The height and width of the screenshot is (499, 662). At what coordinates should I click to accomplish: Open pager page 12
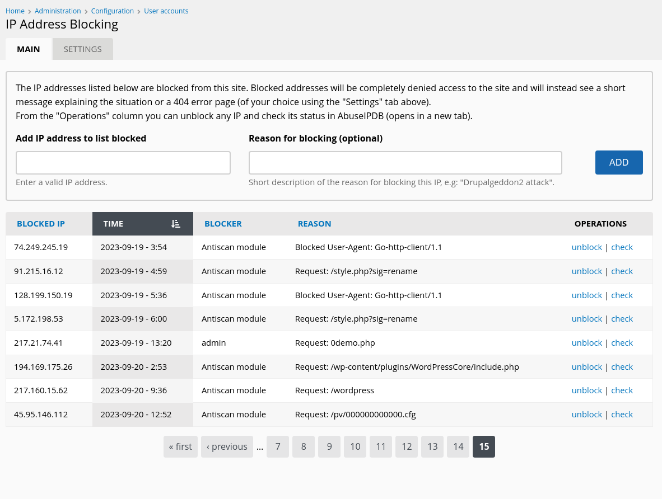[x=407, y=447]
